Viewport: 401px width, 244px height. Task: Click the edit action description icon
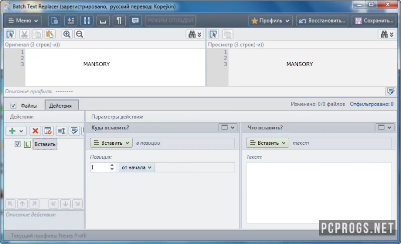[x=74, y=131]
